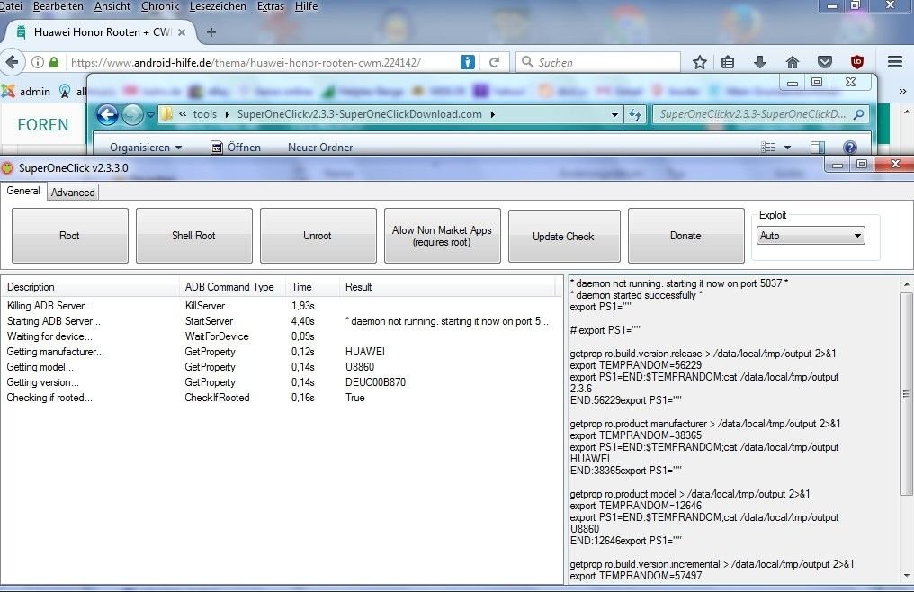914x592 pixels.
Task: Select the "Checking if rooted..." row
Action: click(x=279, y=398)
